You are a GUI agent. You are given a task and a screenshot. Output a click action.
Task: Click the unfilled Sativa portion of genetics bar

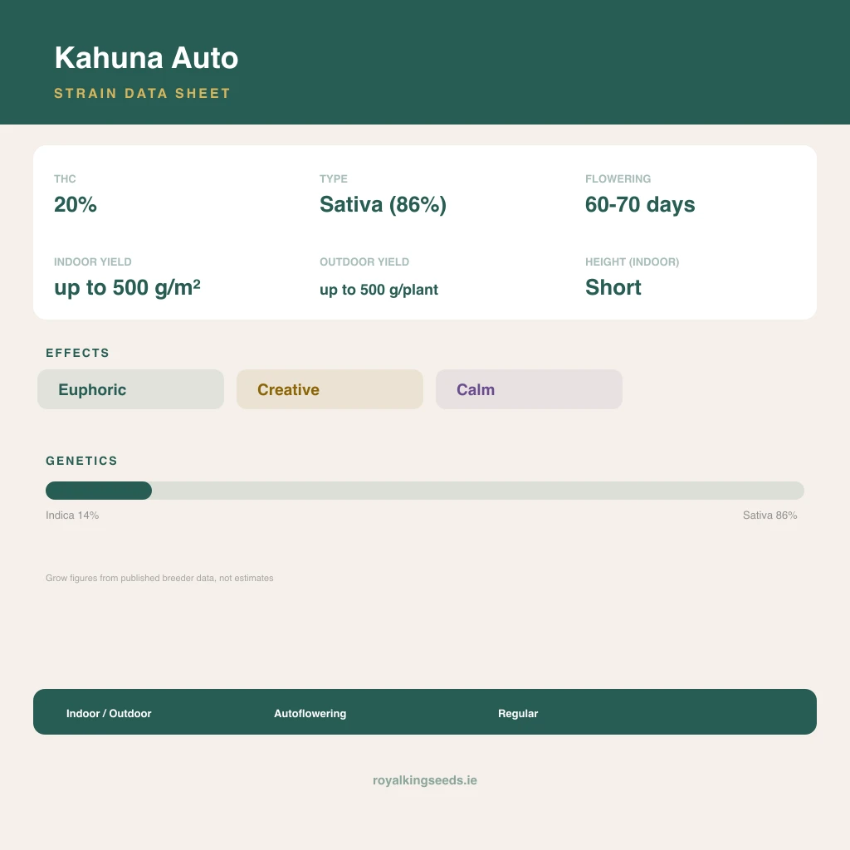477,491
